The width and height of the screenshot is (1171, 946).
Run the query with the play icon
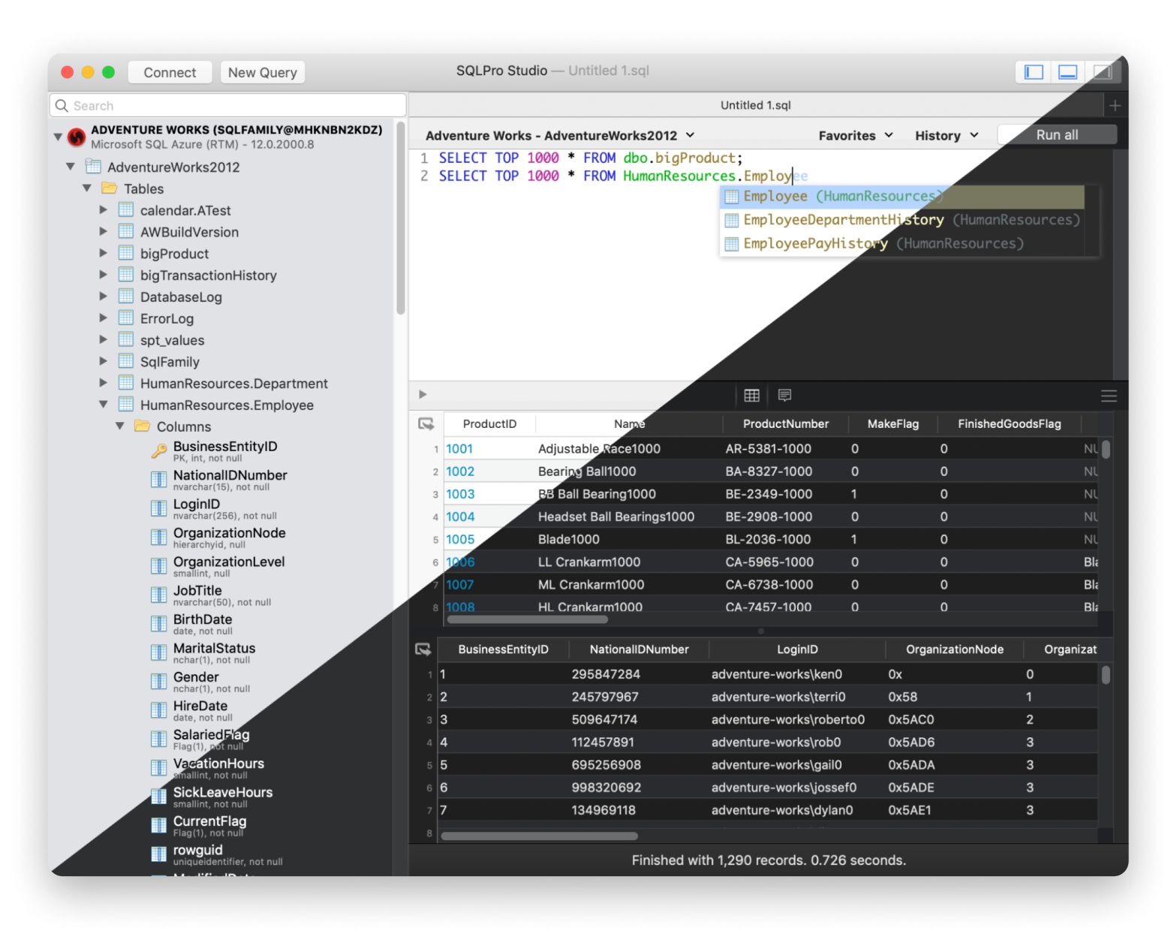click(x=423, y=394)
